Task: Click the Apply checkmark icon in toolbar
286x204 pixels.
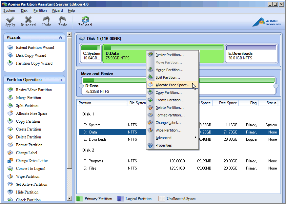Action: point(10,20)
